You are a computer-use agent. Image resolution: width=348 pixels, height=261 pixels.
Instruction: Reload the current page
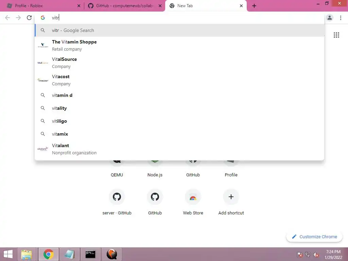(29, 18)
